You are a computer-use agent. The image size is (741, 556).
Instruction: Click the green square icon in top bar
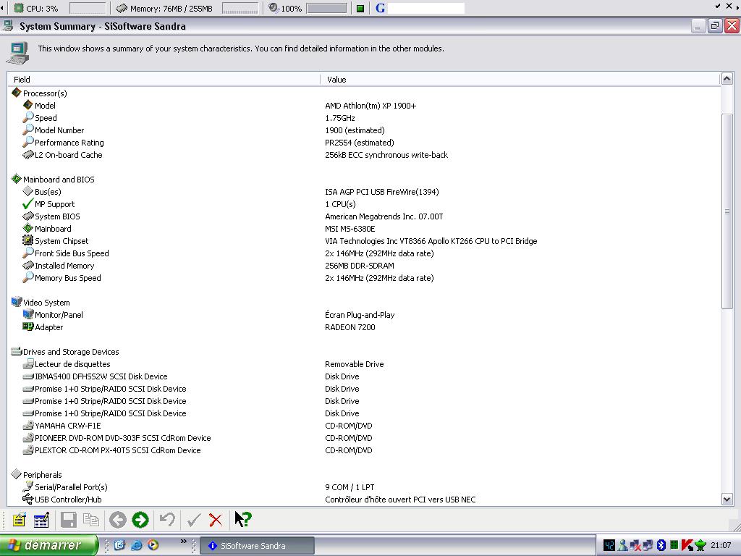(360, 9)
